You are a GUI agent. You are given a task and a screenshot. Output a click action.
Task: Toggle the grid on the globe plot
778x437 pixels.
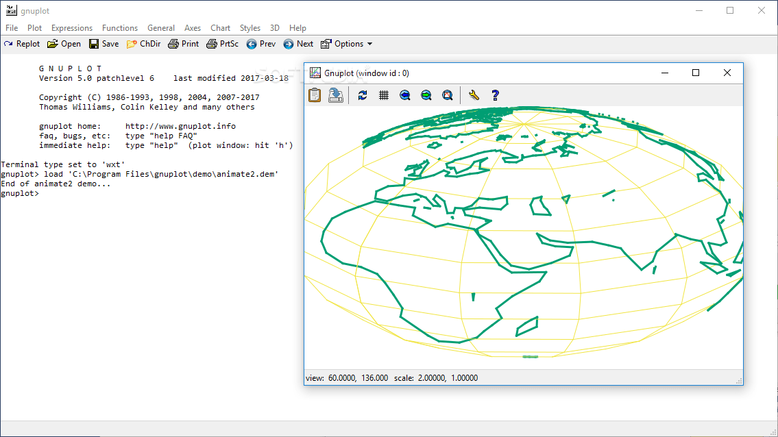(x=384, y=95)
